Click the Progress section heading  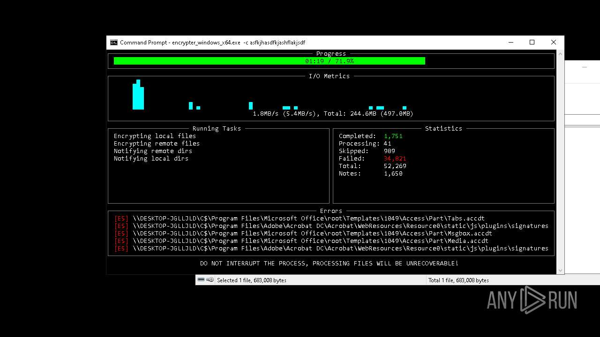click(331, 54)
